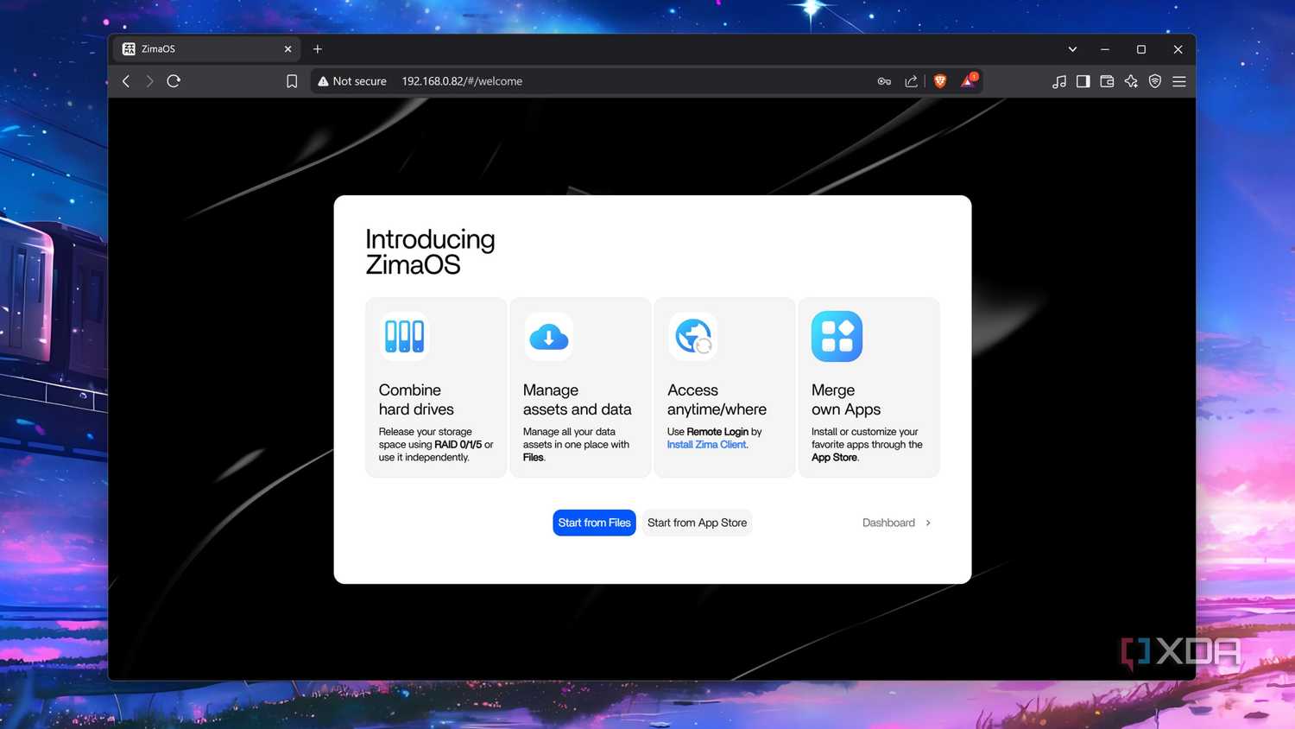The height and width of the screenshot is (729, 1295).
Task: Open the Leo AI sparkle icon
Action: (1131, 81)
